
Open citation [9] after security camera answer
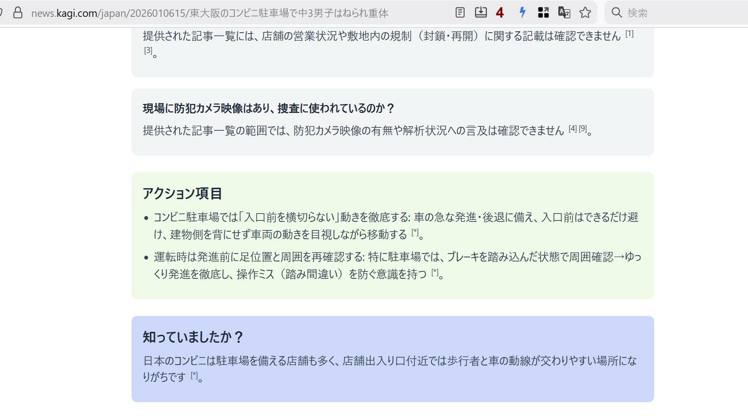tap(583, 129)
